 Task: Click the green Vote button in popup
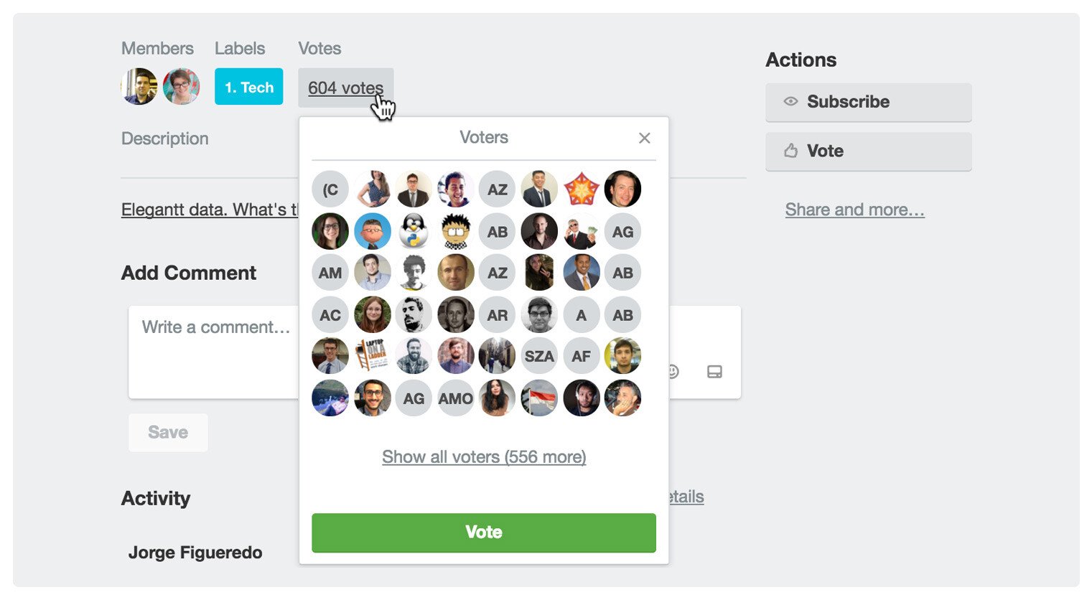tap(483, 533)
